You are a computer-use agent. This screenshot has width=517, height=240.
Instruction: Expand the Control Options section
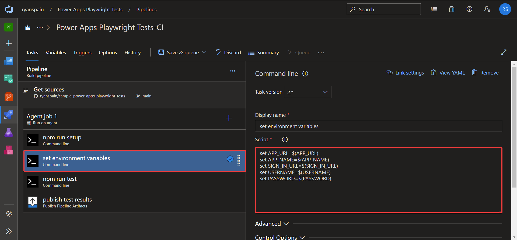(280, 237)
